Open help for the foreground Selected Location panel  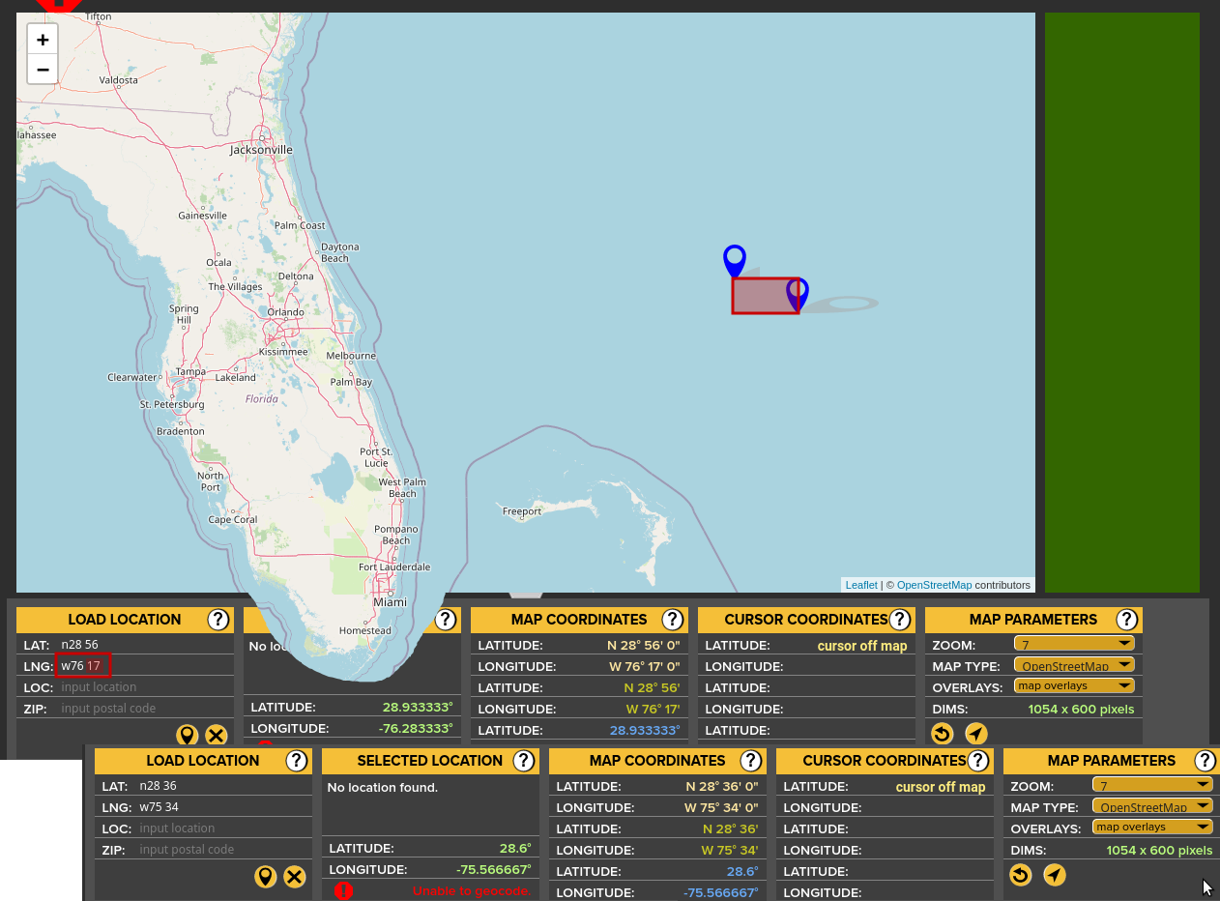click(524, 761)
